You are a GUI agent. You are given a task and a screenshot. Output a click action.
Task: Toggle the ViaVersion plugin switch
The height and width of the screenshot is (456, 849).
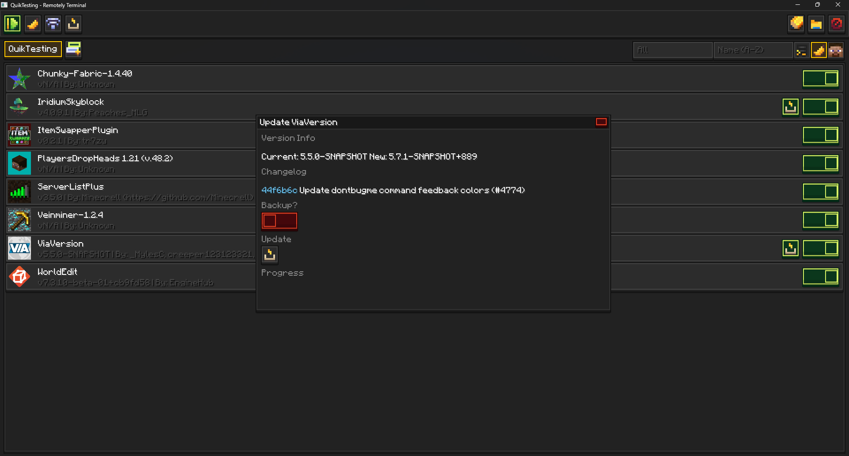point(821,248)
